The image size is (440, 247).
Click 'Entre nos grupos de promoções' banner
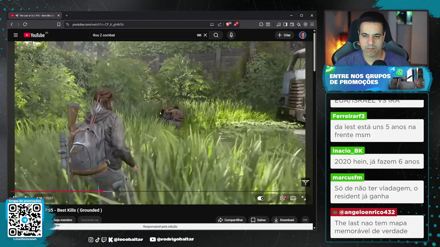[x=377, y=79]
